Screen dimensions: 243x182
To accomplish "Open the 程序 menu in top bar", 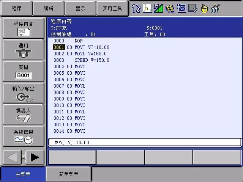I will 16,8.
